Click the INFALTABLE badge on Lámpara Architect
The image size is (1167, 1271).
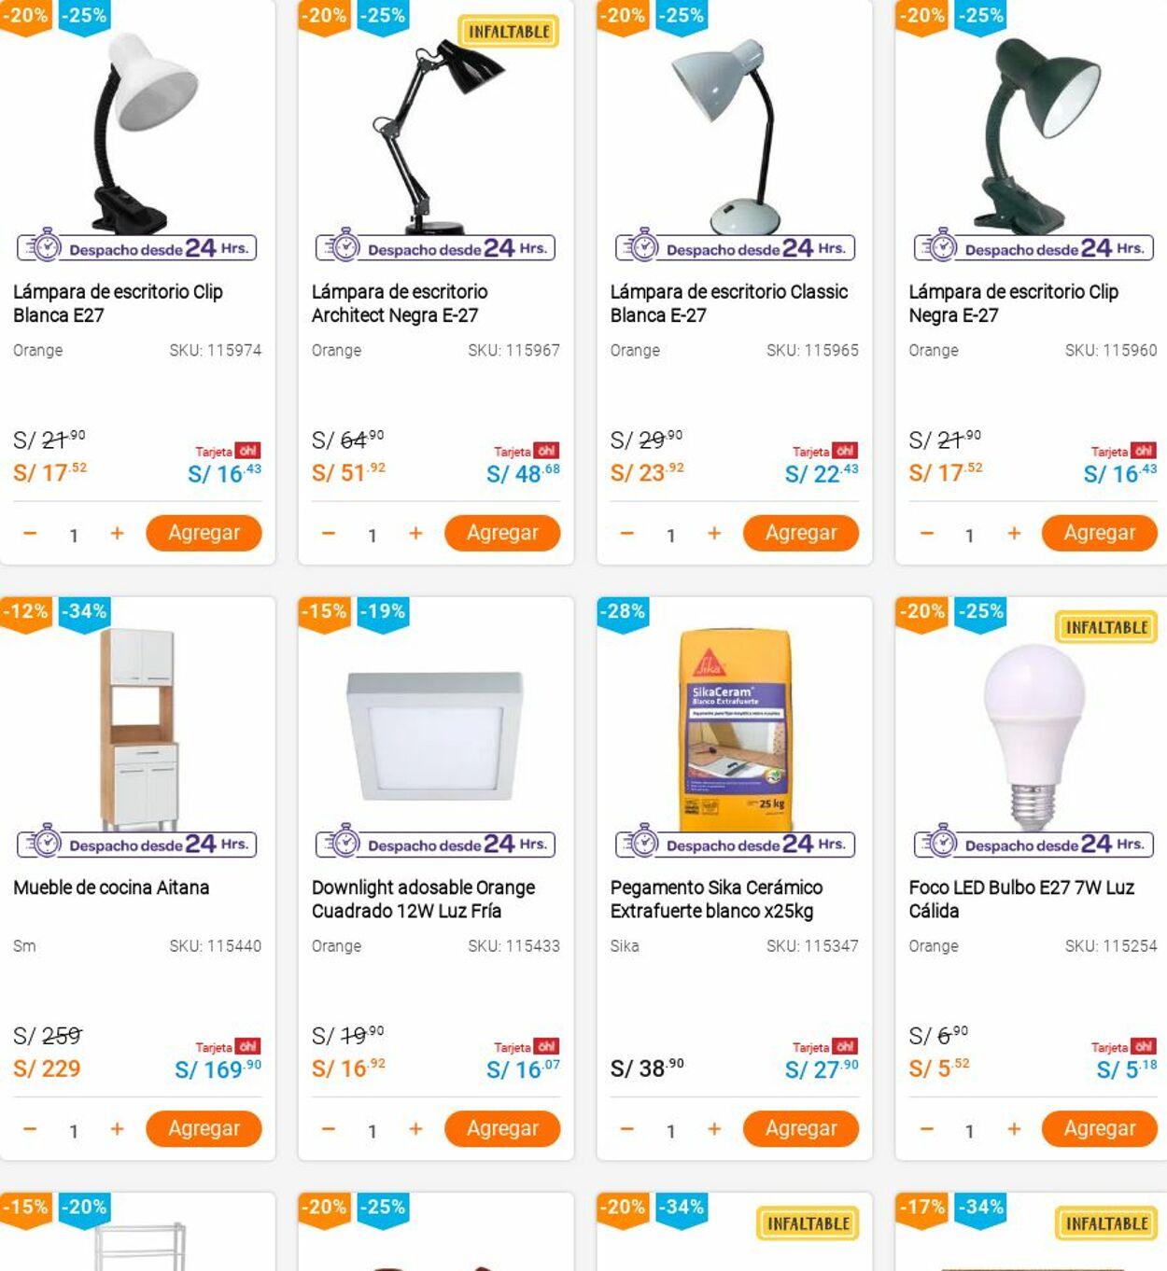[x=509, y=32]
